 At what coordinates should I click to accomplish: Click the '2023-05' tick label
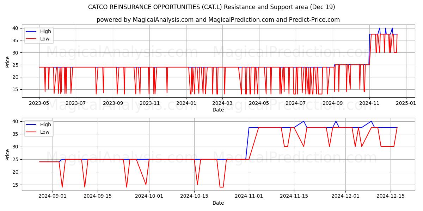point(39,103)
